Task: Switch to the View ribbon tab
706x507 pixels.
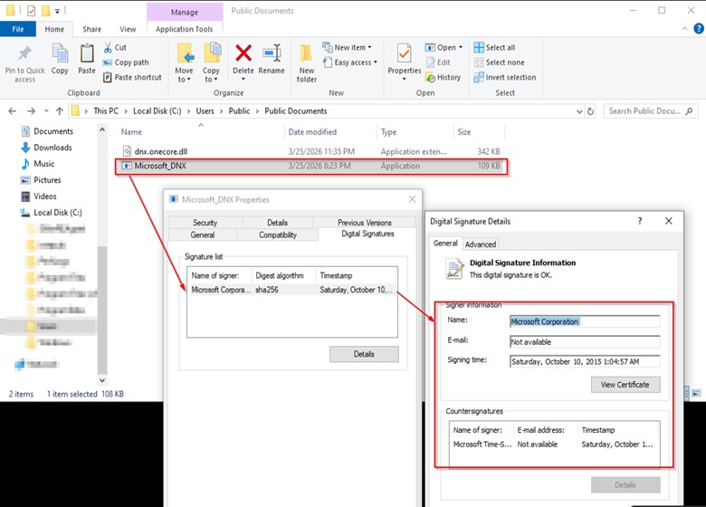Action: click(x=128, y=29)
